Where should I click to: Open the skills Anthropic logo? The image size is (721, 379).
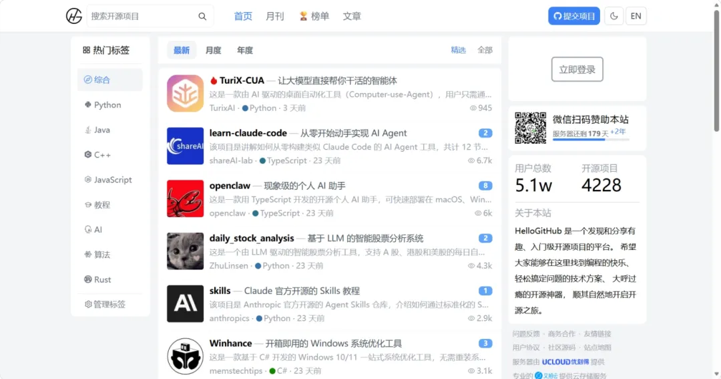pyautogui.click(x=186, y=303)
